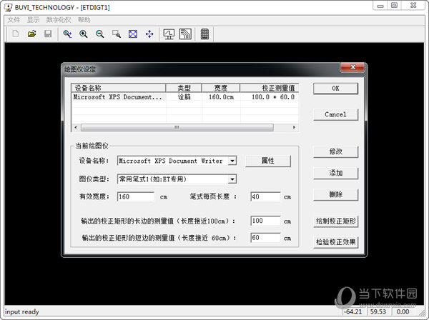Click the 0.00 status bar value
Screen dimensions: 429x320
[x=403, y=312]
